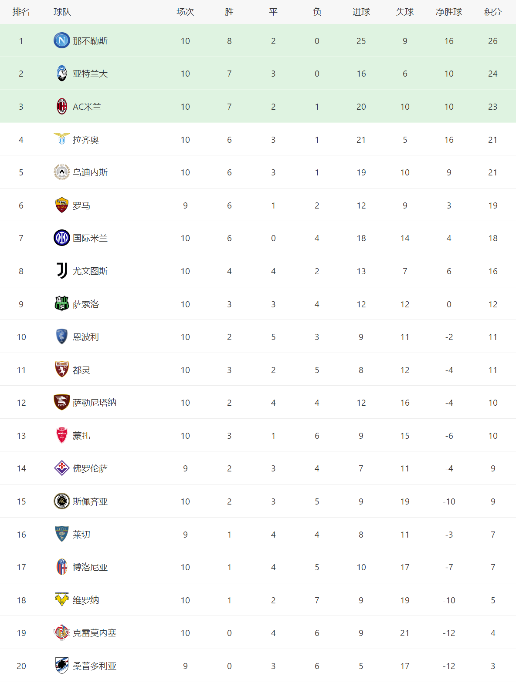Click the Sampdoria crest icon
The width and height of the screenshot is (516, 683).
[62, 666]
